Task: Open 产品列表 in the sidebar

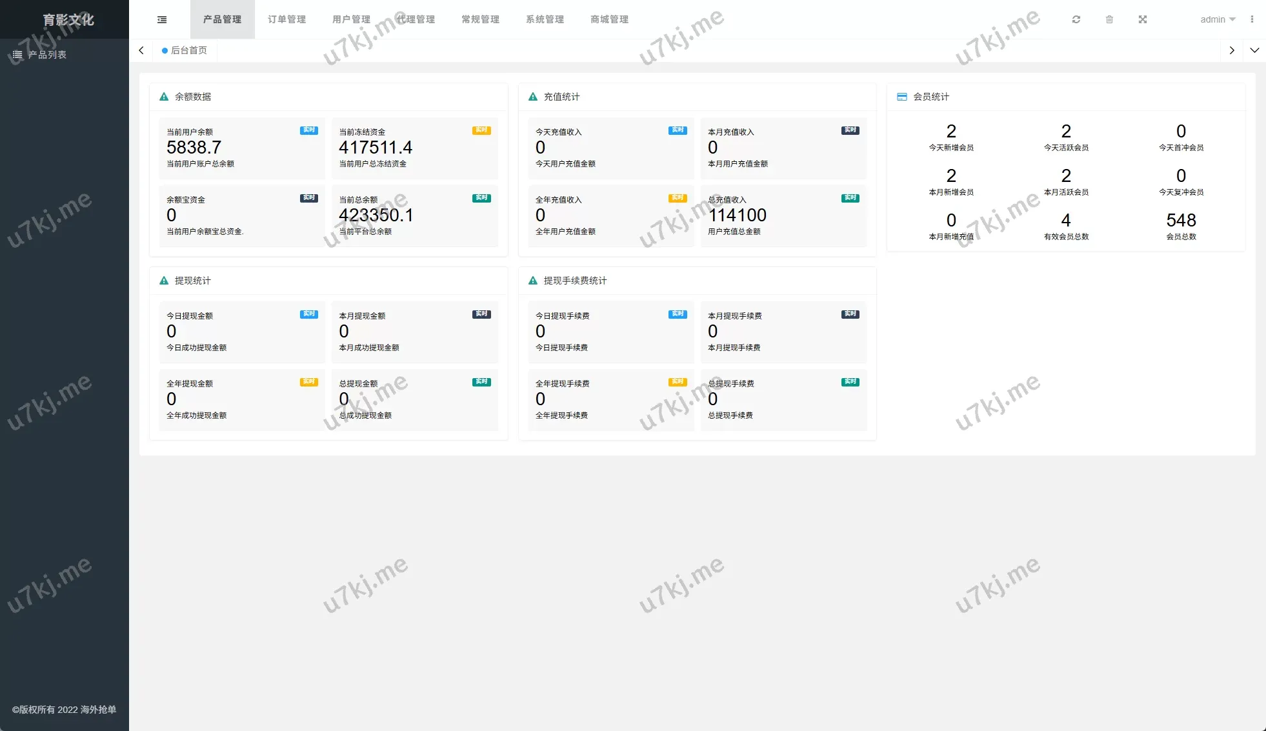Action: pyautogui.click(x=48, y=55)
